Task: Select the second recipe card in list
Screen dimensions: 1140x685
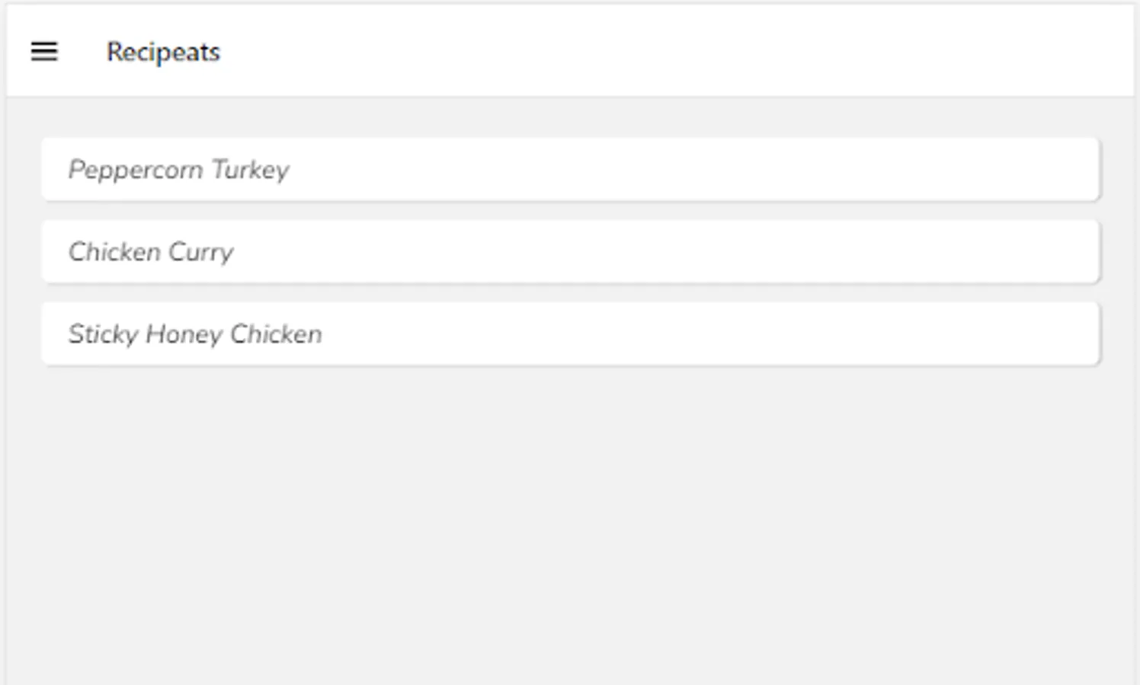Action: pyautogui.click(x=571, y=251)
